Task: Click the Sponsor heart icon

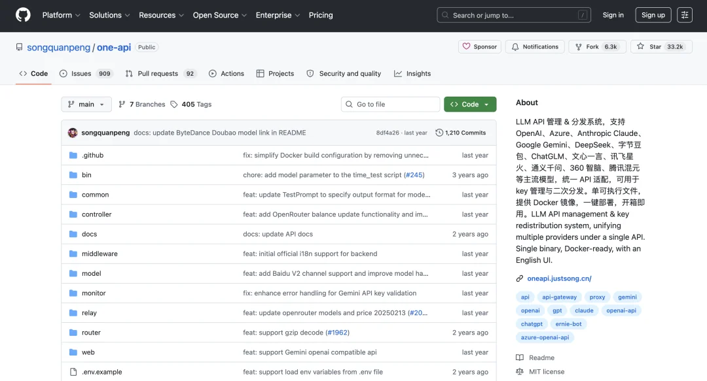Action: (x=466, y=46)
